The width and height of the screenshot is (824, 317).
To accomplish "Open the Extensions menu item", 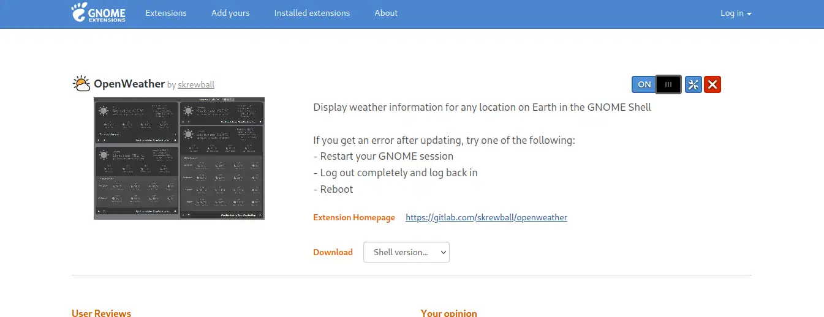I will (166, 13).
